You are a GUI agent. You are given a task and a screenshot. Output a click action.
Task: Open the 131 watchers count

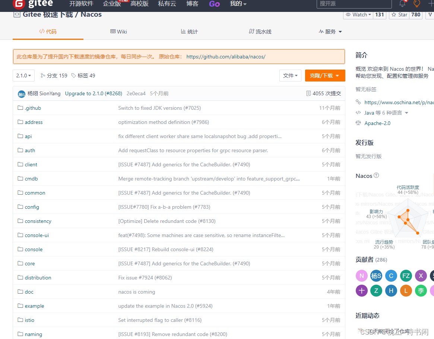(x=380, y=15)
